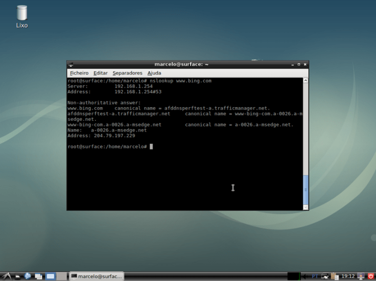
Task: Launch the web browser globe icon
Action: click(28, 276)
